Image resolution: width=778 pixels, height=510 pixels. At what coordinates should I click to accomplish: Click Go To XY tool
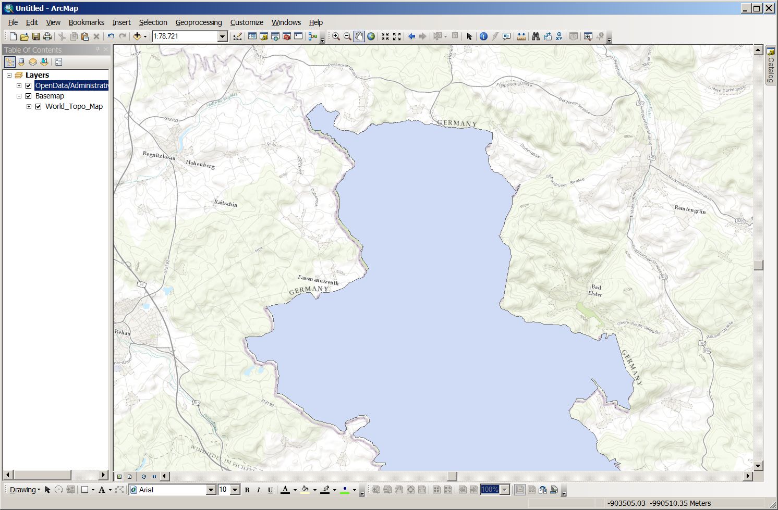click(559, 36)
